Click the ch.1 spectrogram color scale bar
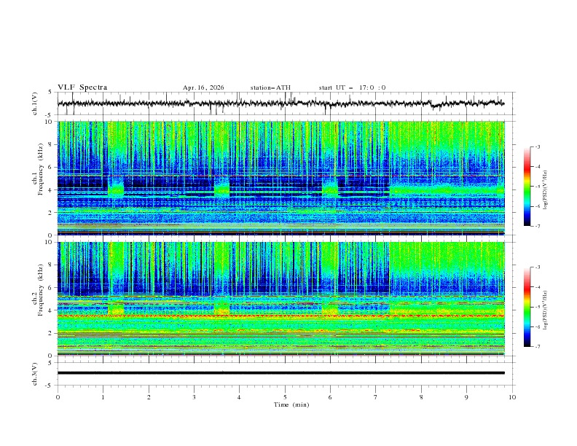 pos(527,187)
